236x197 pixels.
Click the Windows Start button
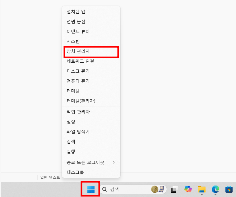pos(90,189)
